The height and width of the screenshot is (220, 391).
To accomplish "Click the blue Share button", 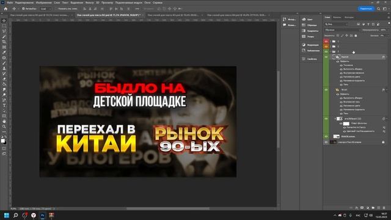I will (x=366, y=9).
